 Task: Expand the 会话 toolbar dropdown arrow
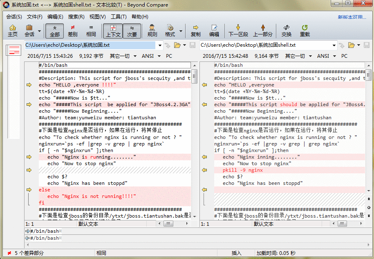(39, 31)
